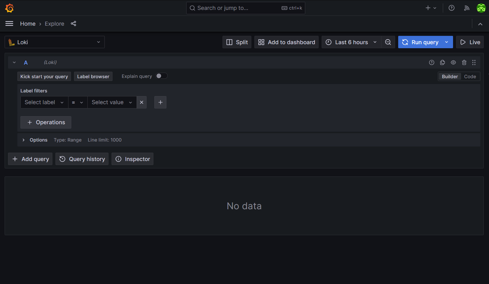Click the share shortened link icon

tap(73, 23)
